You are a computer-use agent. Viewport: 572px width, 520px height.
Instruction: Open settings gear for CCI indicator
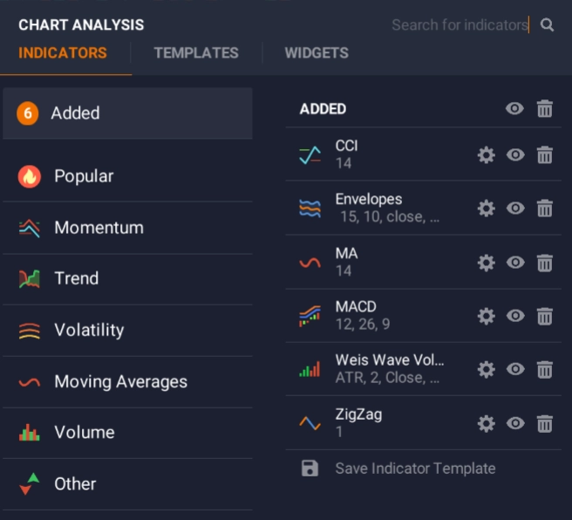tap(487, 155)
